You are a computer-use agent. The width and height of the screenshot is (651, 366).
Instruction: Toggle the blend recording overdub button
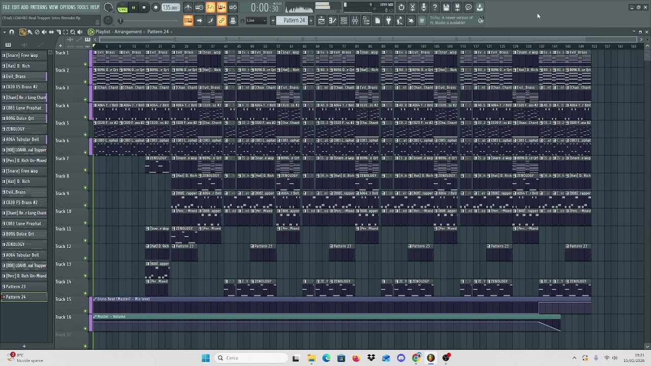tap(222, 7)
